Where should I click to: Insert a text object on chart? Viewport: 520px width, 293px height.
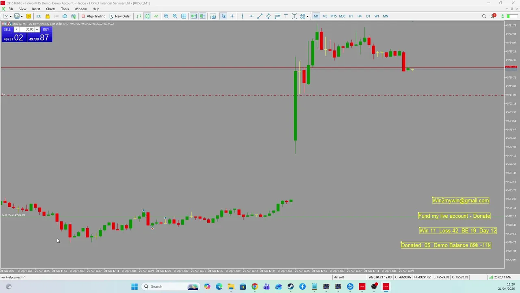coord(286,16)
